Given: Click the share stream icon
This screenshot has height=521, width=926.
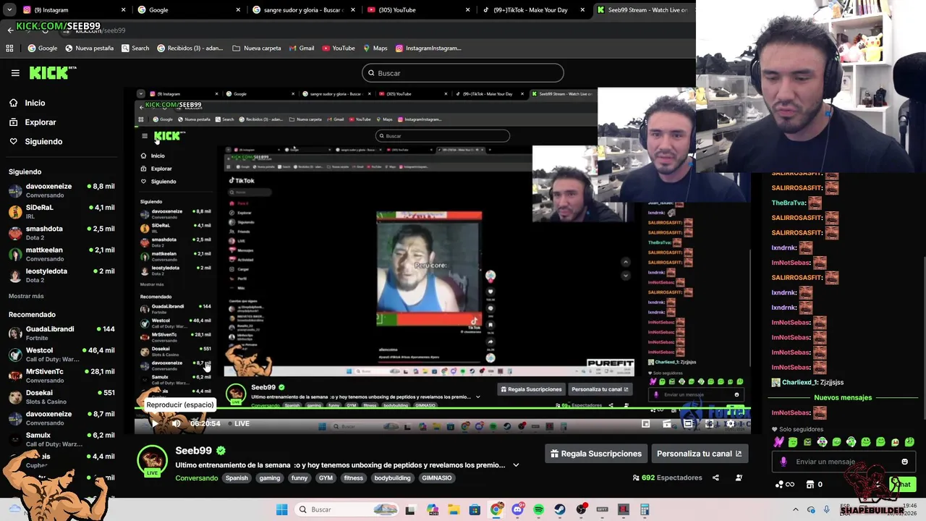Looking at the screenshot, I should (x=715, y=478).
